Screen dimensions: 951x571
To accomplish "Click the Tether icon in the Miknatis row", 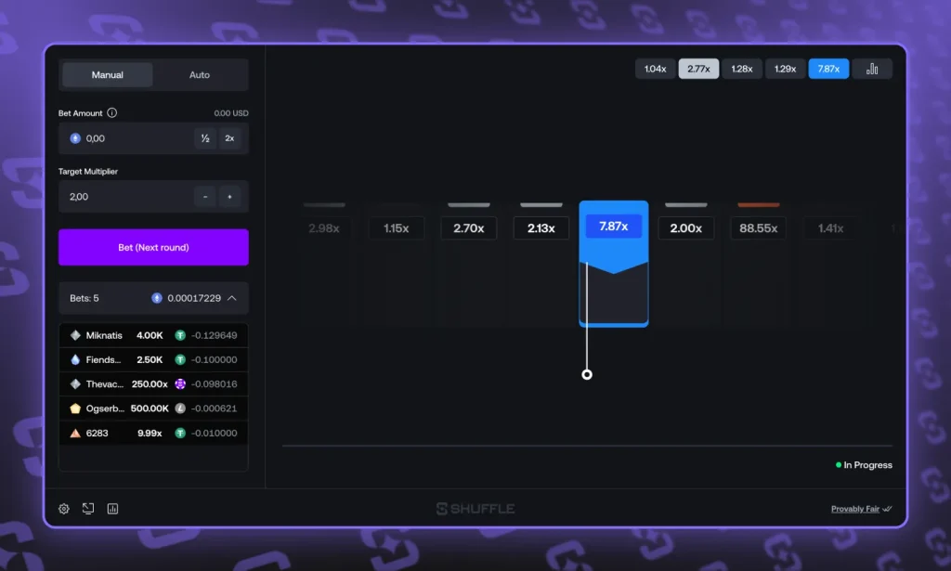I will pyautogui.click(x=180, y=335).
